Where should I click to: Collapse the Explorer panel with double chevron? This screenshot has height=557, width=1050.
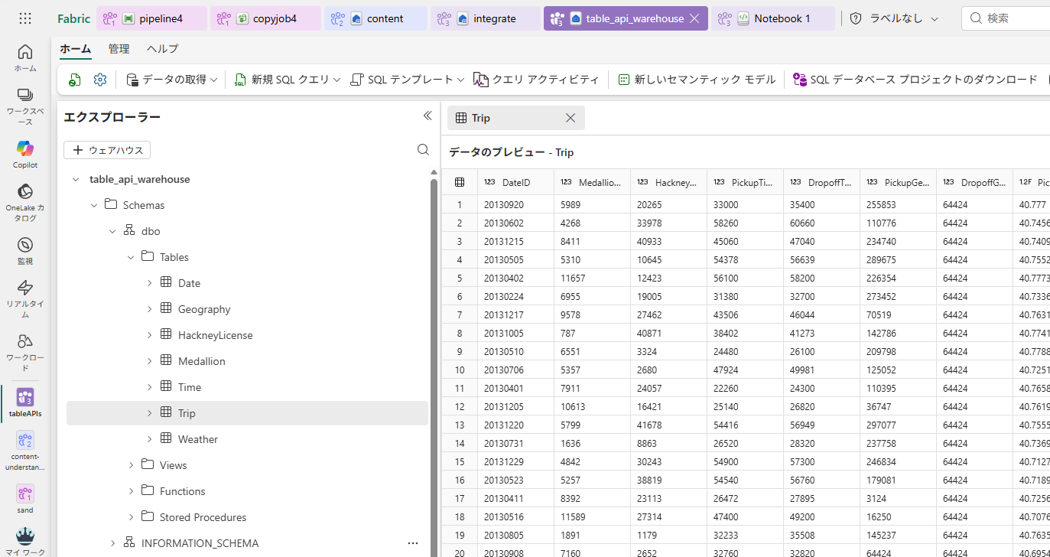coord(427,116)
